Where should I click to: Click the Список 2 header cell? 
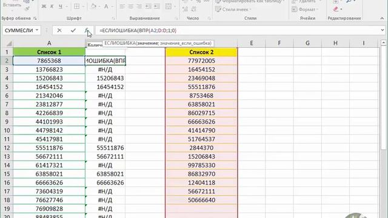coord(201,52)
